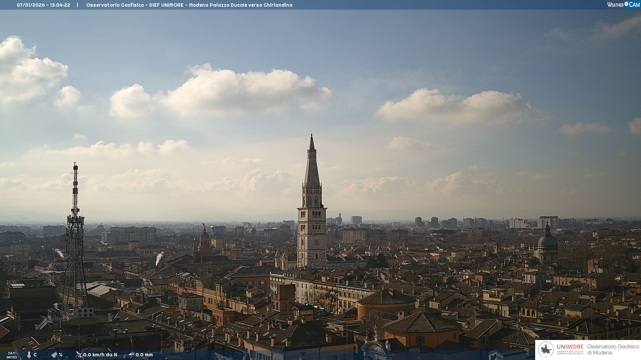This screenshot has height=360, width=641.
Task: Click the 0.0 mm rainfall reading
Action: [x=144, y=355]
